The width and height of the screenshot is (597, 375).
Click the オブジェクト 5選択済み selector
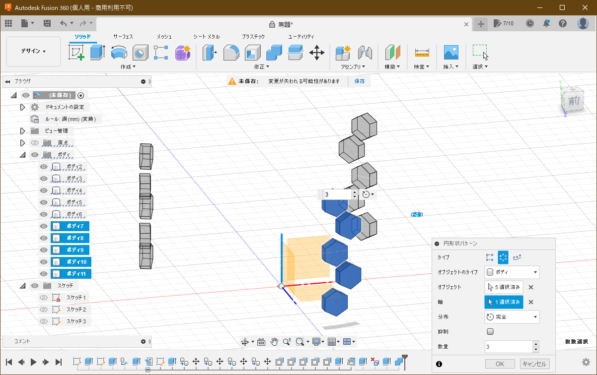(504, 287)
